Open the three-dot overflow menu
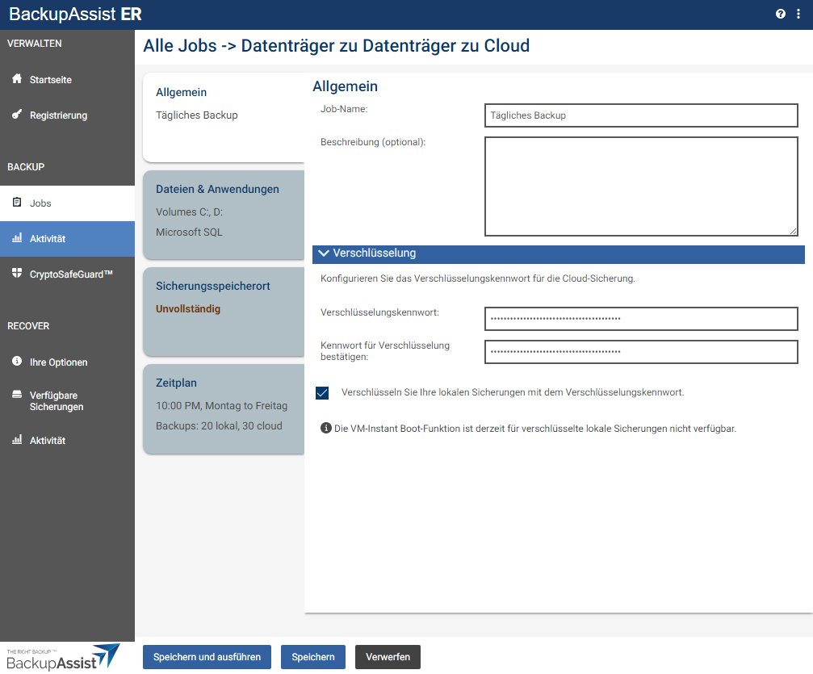This screenshot has height=674, width=813. pyautogui.click(x=798, y=14)
